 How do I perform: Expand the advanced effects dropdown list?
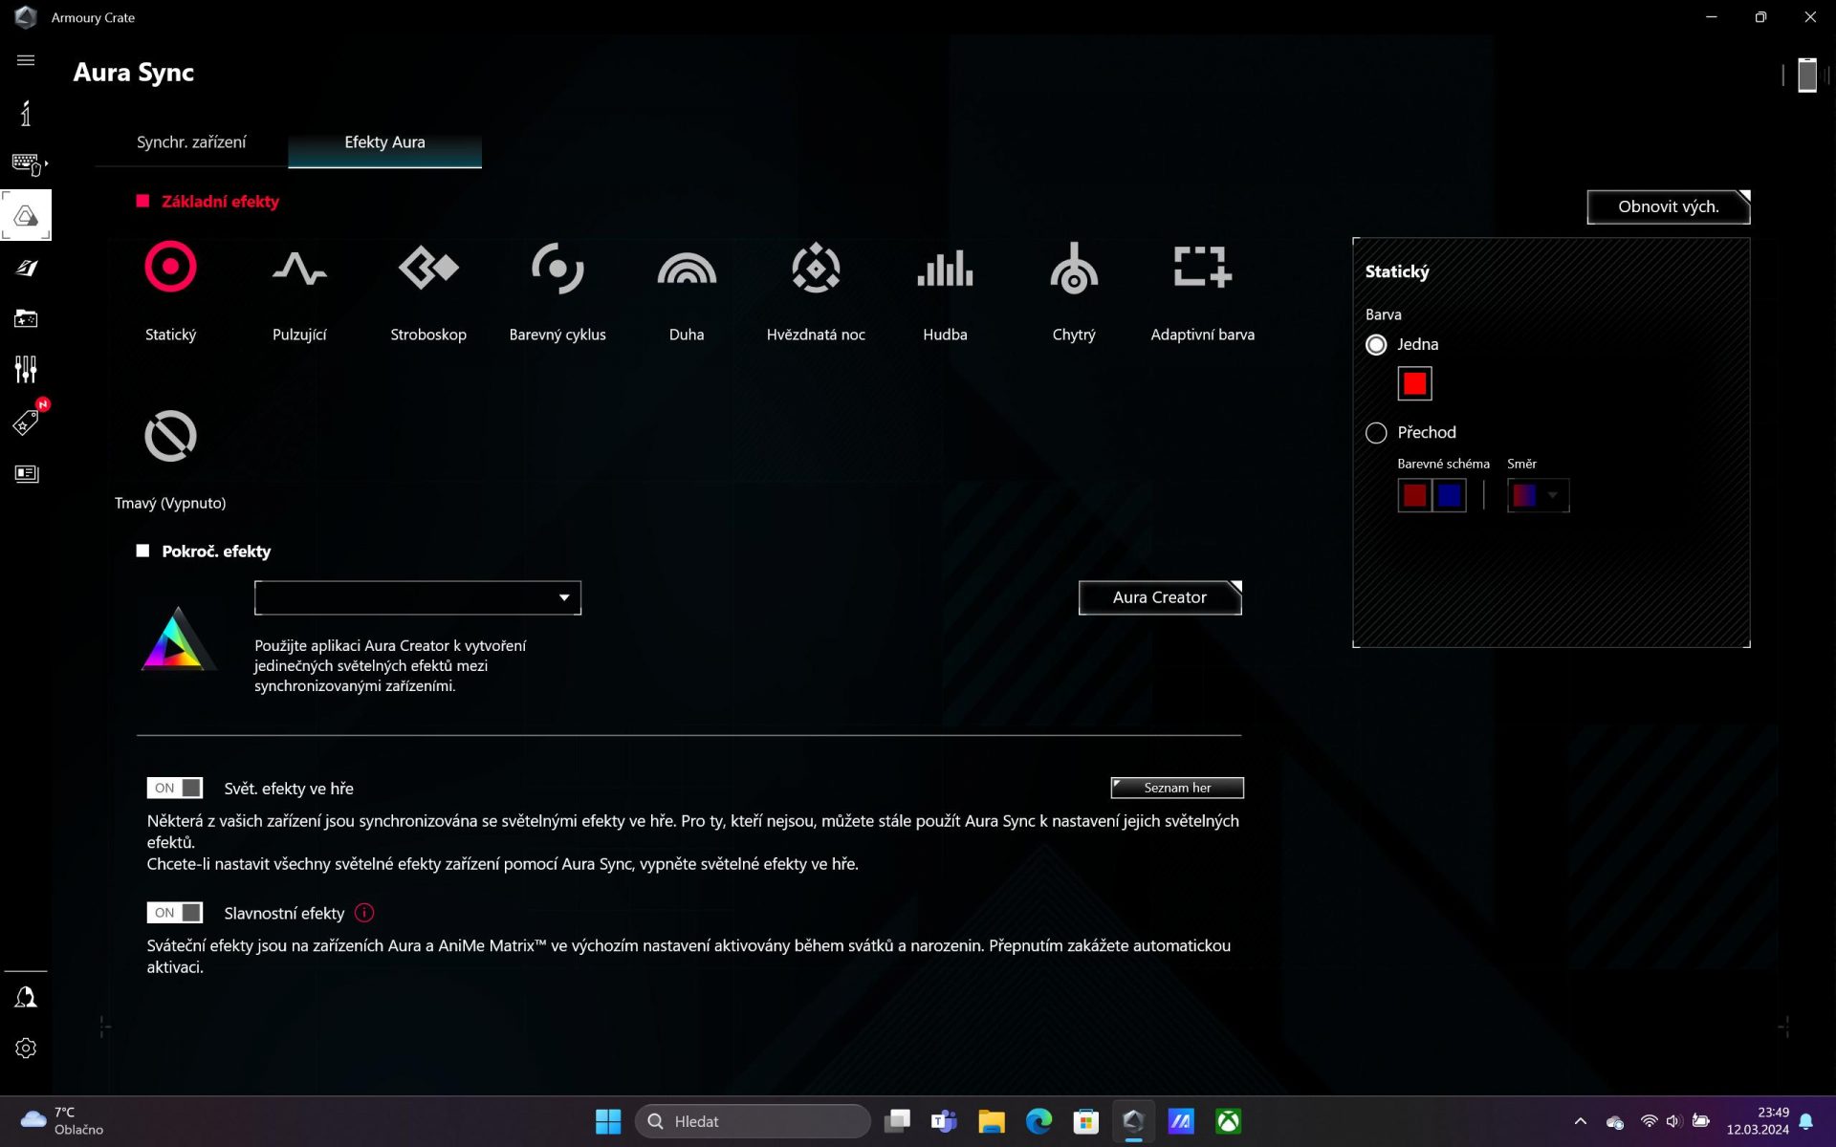[418, 597]
